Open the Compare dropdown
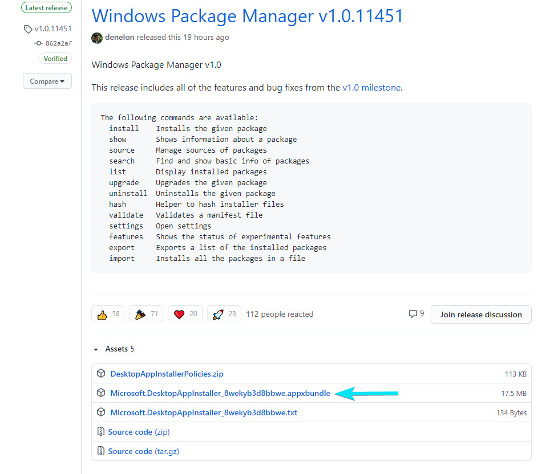Screen dimensions: 558x474 click(x=47, y=80)
